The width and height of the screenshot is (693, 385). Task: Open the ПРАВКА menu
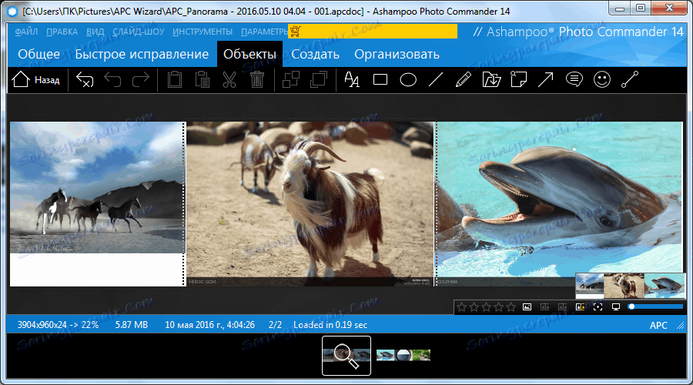(62, 32)
